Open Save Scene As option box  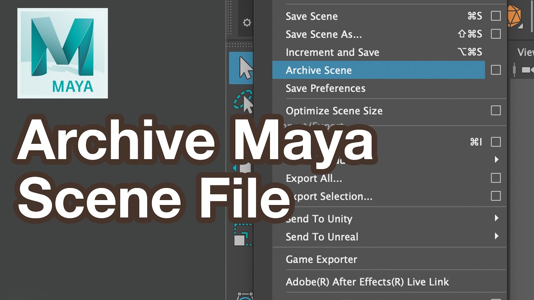tap(496, 34)
